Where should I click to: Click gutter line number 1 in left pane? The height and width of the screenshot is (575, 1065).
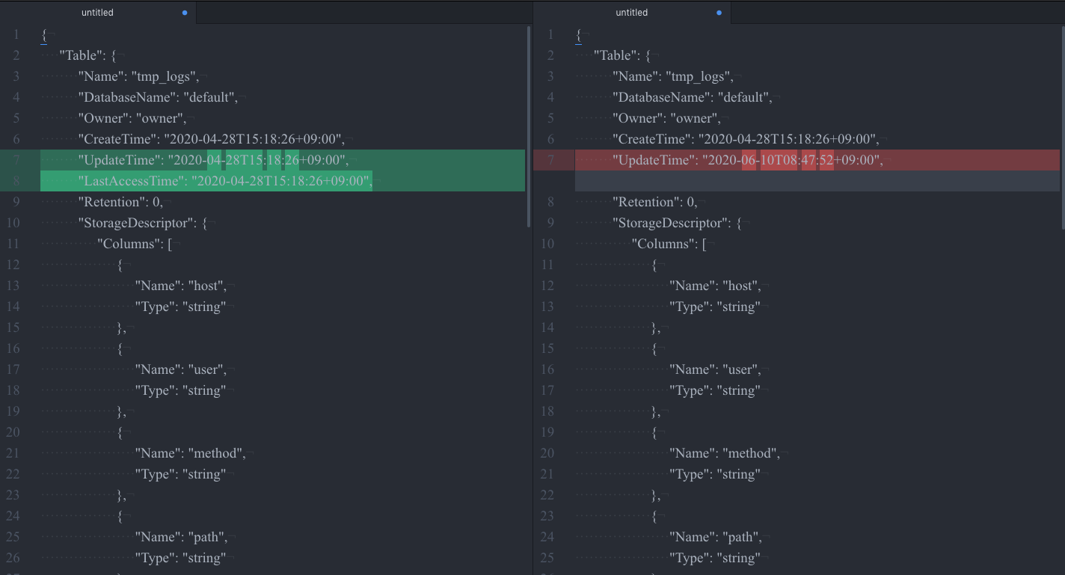point(16,34)
